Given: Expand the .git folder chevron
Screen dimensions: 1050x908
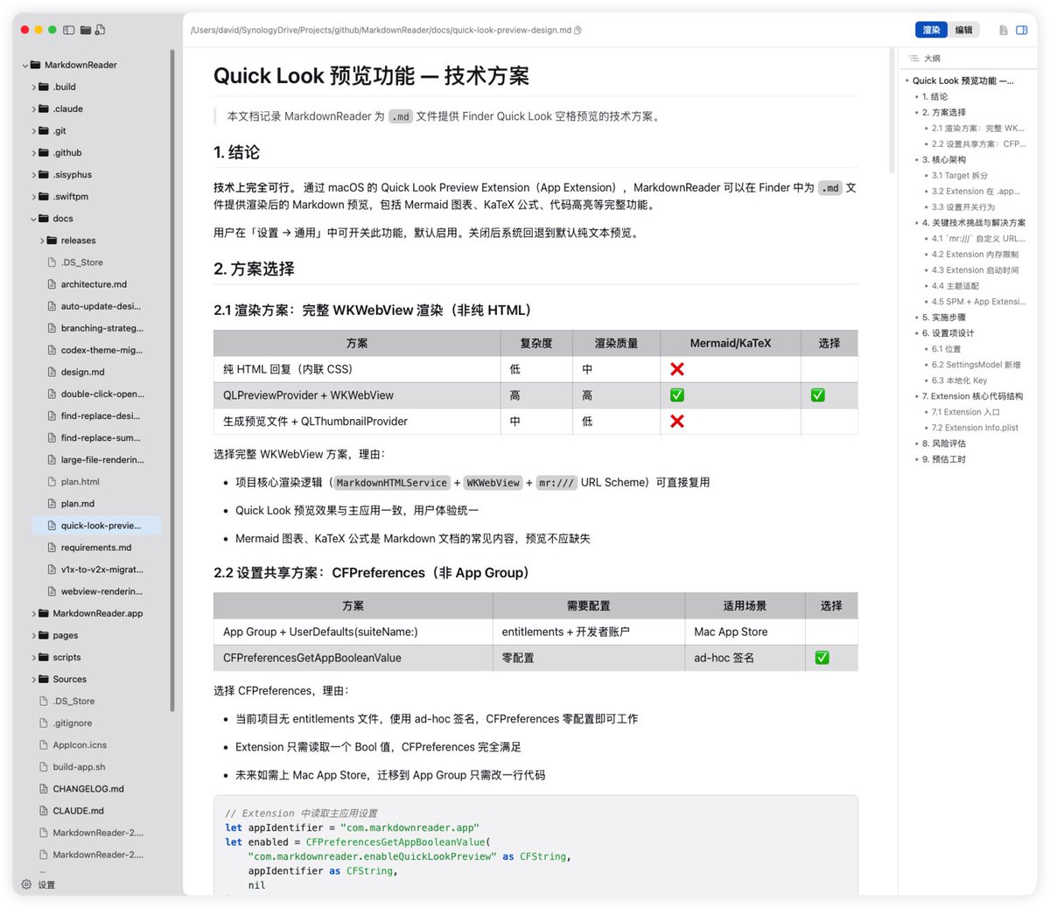Looking at the screenshot, I should pos(33,131).
